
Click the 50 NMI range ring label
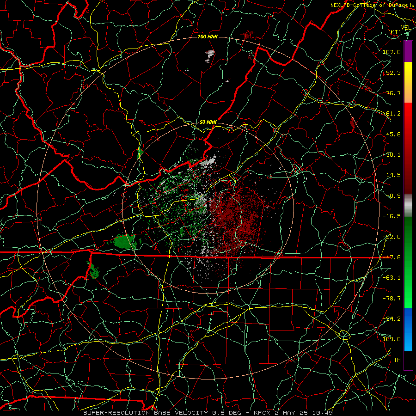[208, 122]
